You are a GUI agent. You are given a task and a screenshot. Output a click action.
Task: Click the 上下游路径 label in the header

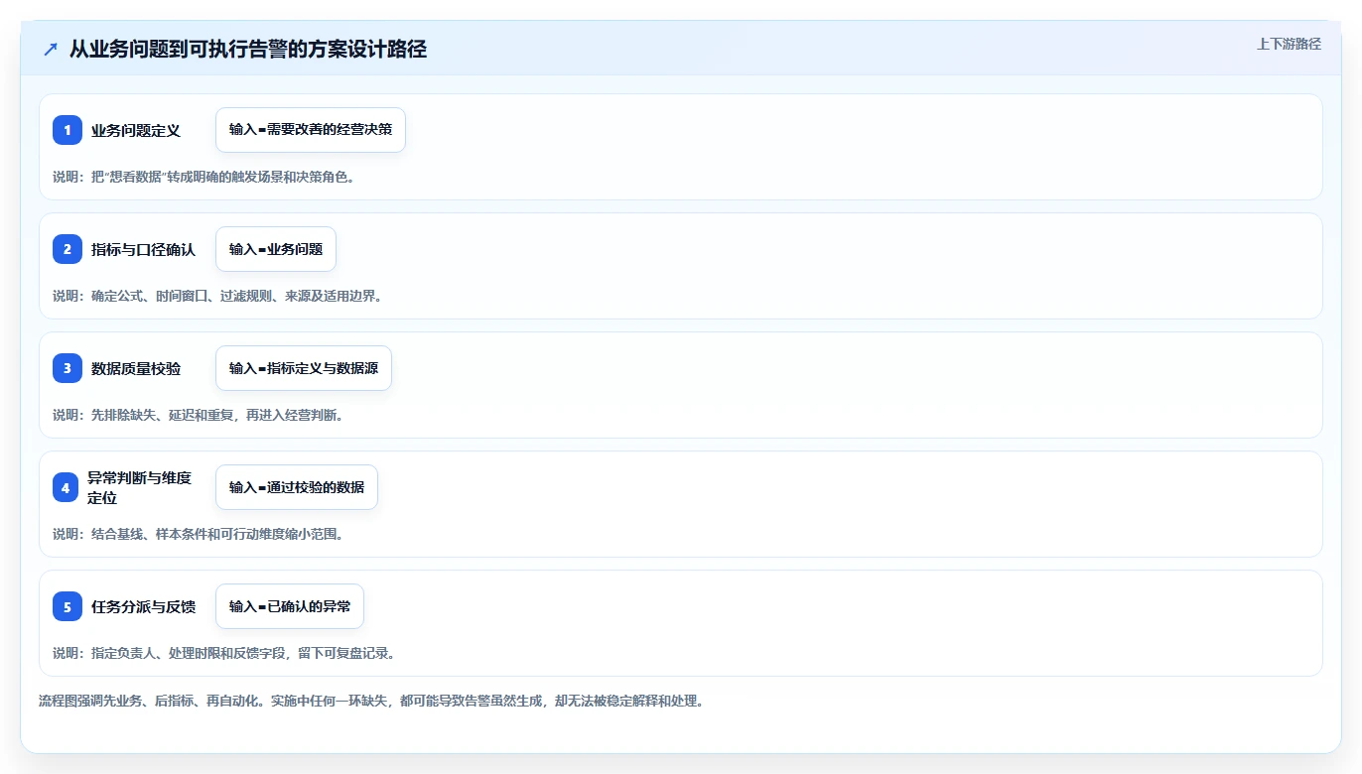click(1289, 44)
